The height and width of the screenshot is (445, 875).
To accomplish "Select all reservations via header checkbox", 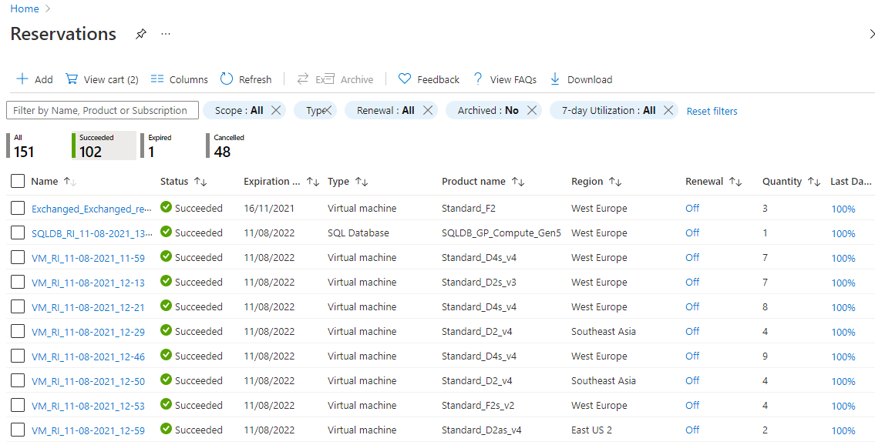I will click(17, 181).
